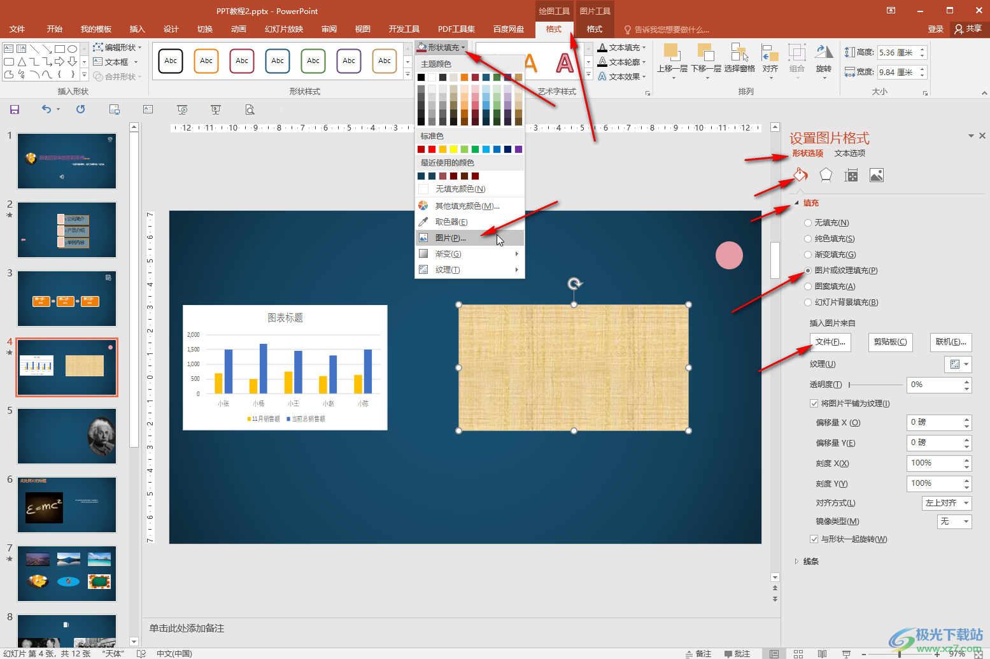
Task: Select slide 5 thumbnail with Einstein photo
Action: click(67, 436)
